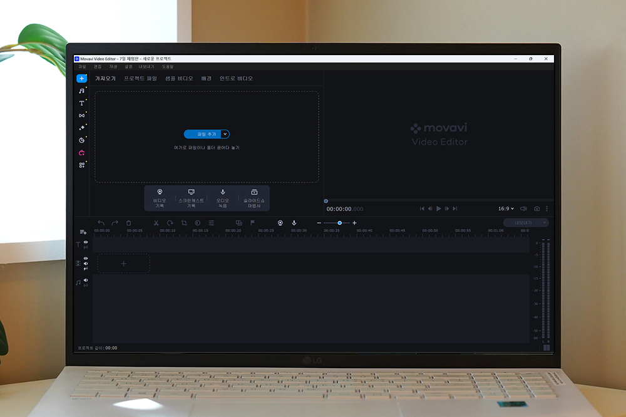Add a flag marker on timeline
626x417 pixels.
point(252,223)
